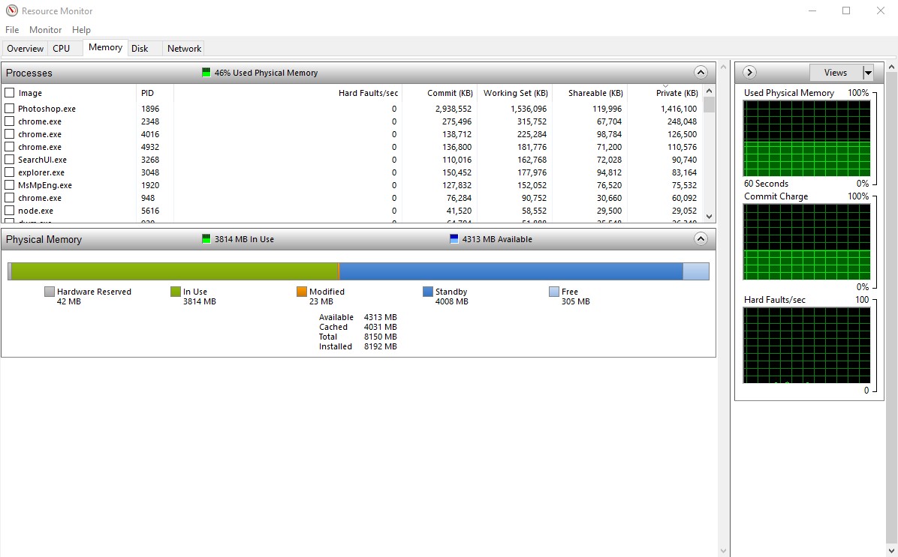The image size is (898, 557).
Task: Click the processes list scrollbar down arrow
Action: (709, 216)
